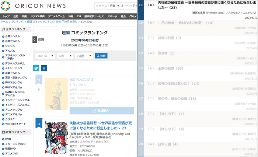Open the CM nav menu item
This screenshot has height=157, width=258.
79,16
